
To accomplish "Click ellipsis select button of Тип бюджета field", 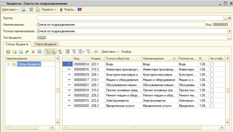I will coord(229,38).
